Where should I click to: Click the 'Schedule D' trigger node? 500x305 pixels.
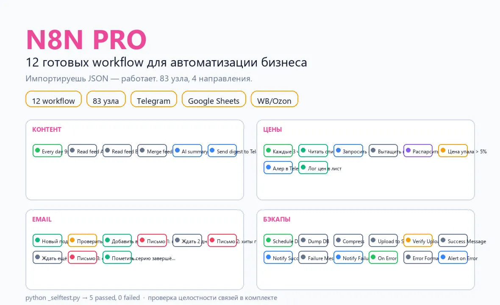(278, 241)
